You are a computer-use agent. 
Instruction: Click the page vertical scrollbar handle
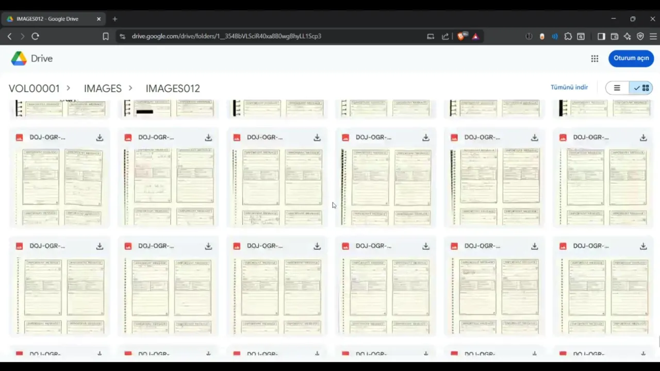pyautogui.click(x=658, y=342)
